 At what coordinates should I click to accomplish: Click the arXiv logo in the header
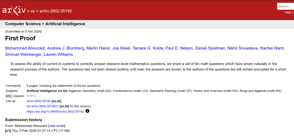14,11
